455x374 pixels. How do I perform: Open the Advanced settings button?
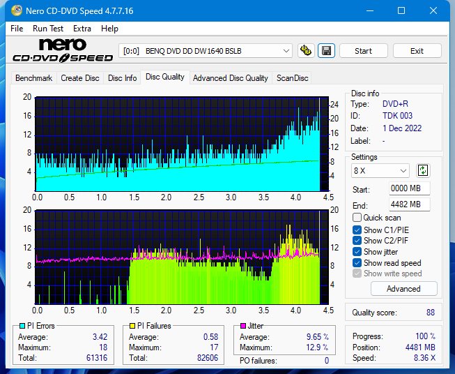(x=403, y=289)
